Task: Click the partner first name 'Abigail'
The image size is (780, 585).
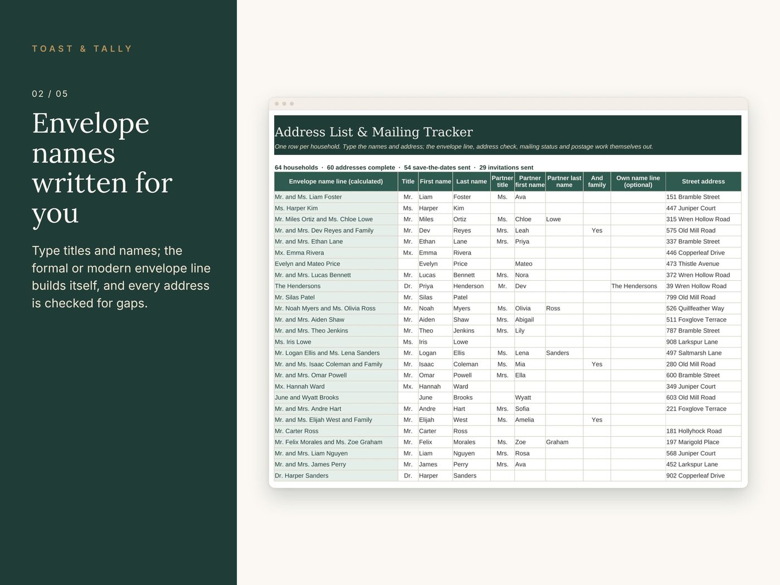Action: pos(530,320)
